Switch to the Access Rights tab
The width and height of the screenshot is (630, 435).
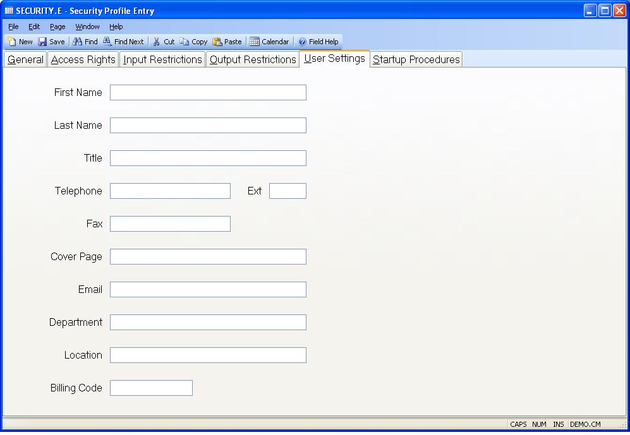[x=83, y=59]
